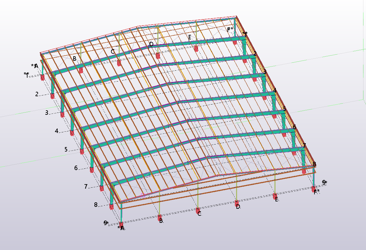Select the footing at rear grid E
Image resolution: width=366 pixels, height=250 pixels.
(196, 48)
